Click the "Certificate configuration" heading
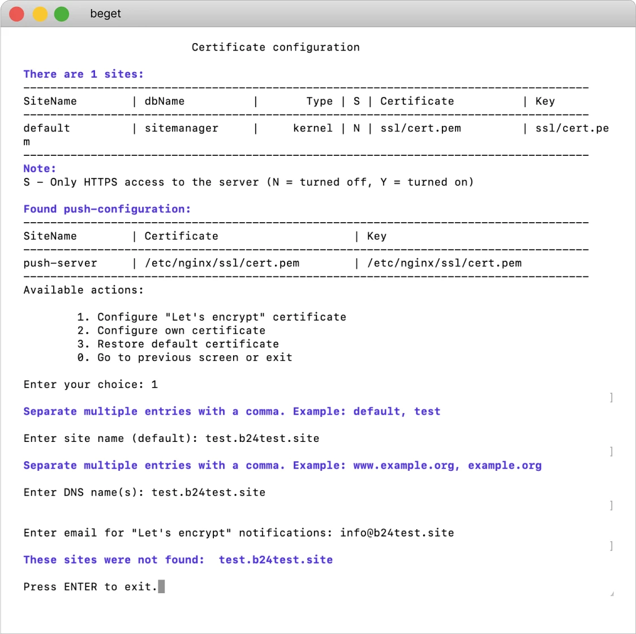This screenshot has height=634, width=636. [x=276, y=47]
